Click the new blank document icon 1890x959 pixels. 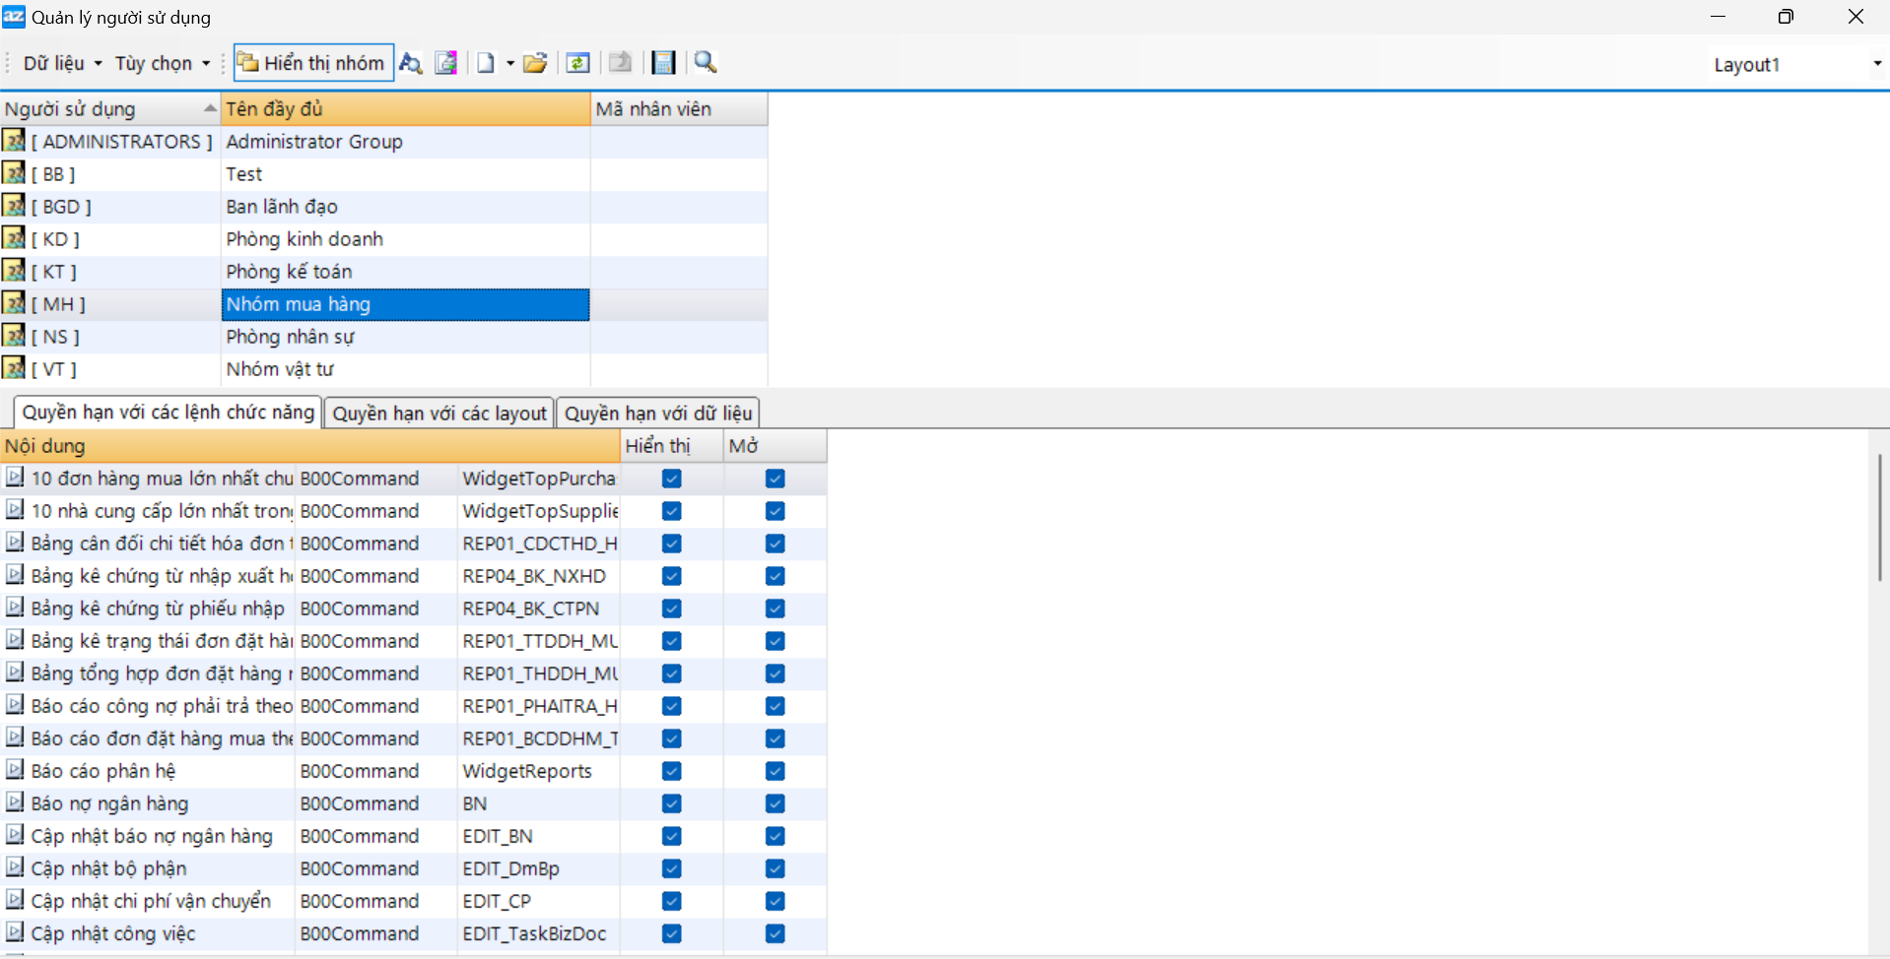[x=486, y=63]
